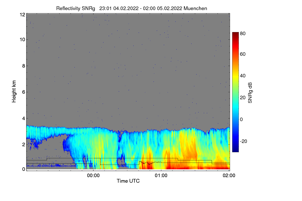This screenshot has height=201, width=302.
Task: Pick the dark blue bottom of colorbar
Action: tap(235, 150)
